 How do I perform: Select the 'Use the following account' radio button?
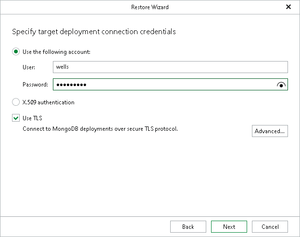pos(16,52)
